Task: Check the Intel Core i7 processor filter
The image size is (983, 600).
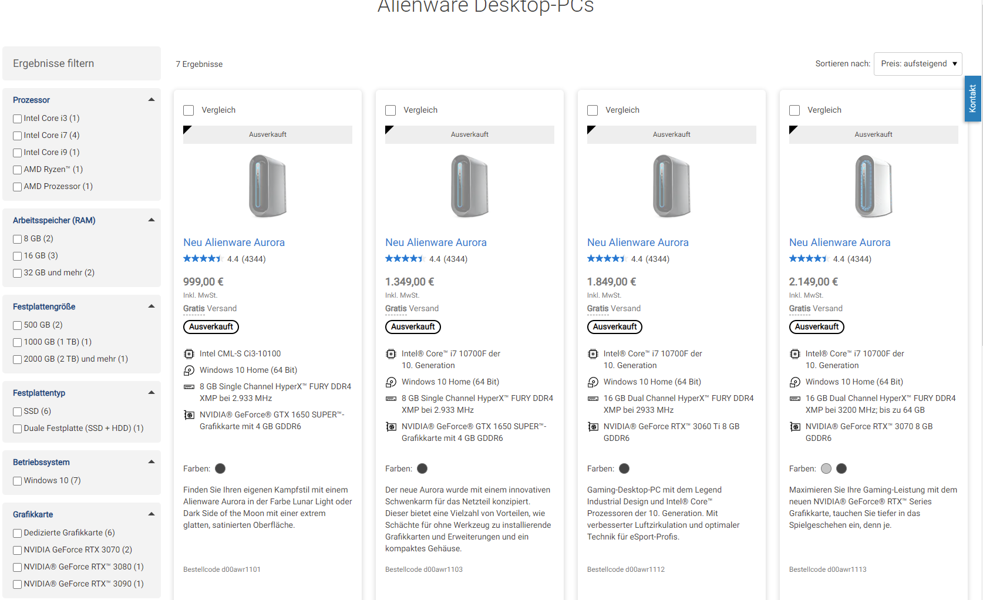Action: coord(18,136)
